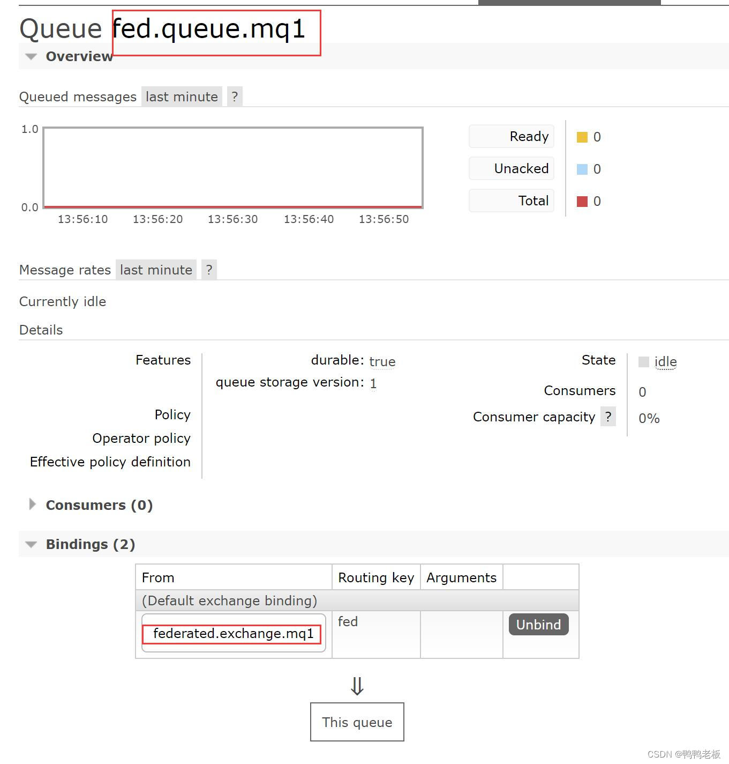Viewport: 729px width, 764px height.
Task: Open federated.exchange.mq1 exchange link
Action: (x=234, y=633)
